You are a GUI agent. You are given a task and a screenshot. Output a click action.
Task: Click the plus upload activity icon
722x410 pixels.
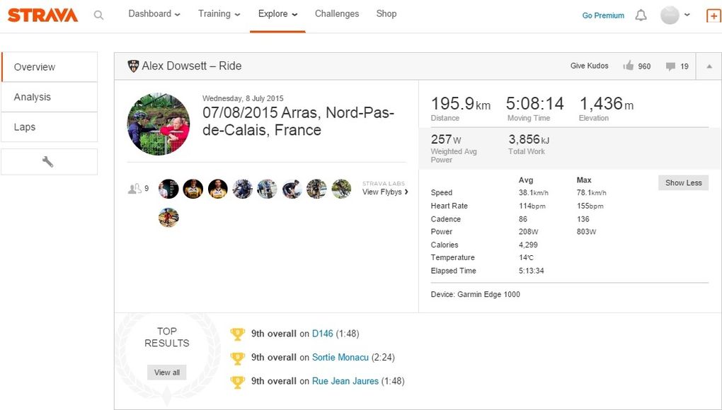point(713,16)
